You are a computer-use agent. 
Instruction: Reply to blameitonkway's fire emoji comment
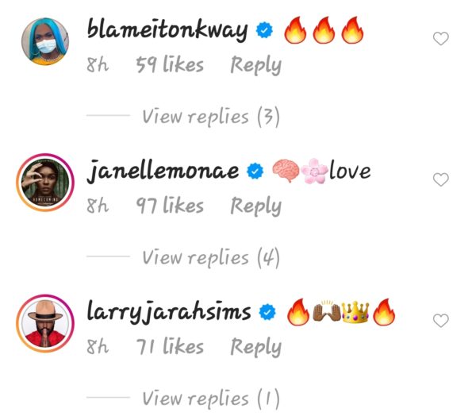[x=256, y=65]
